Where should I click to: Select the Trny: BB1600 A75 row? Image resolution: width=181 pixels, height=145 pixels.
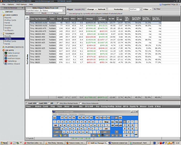pyautogui.click(x=95, y=28)
